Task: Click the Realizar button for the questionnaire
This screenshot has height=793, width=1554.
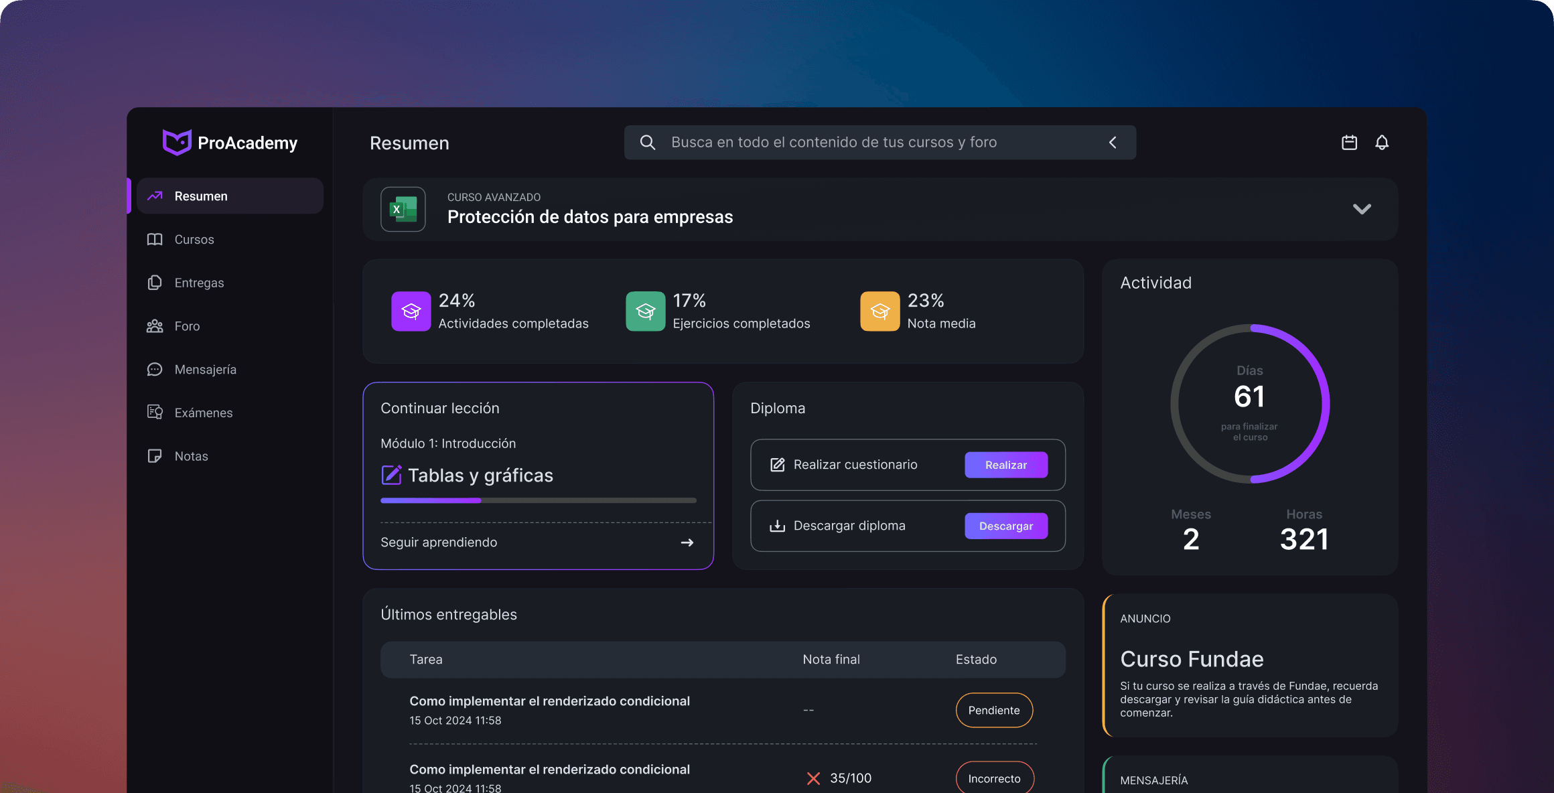Action: pyautogui.click(x=1006, y=465)
